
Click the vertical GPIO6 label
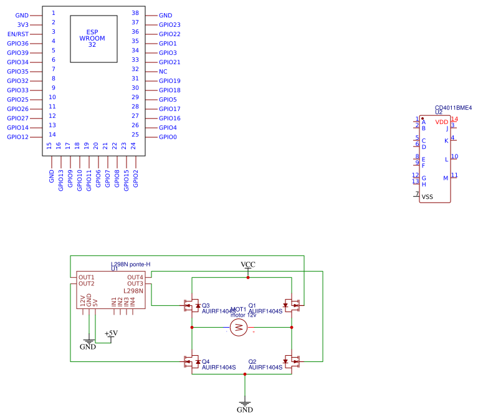[98, 179]
